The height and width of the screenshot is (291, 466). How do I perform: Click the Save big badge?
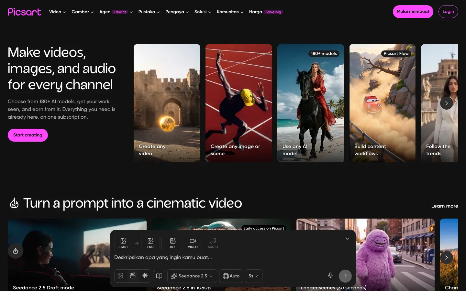tap(273, 12)
